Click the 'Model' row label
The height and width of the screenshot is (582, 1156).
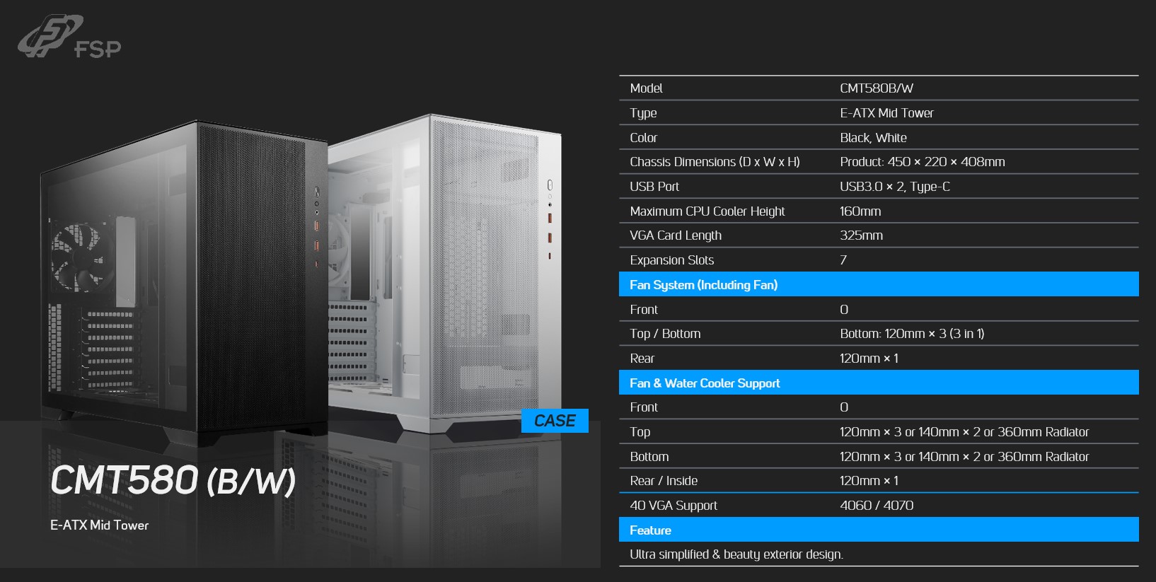646,88
